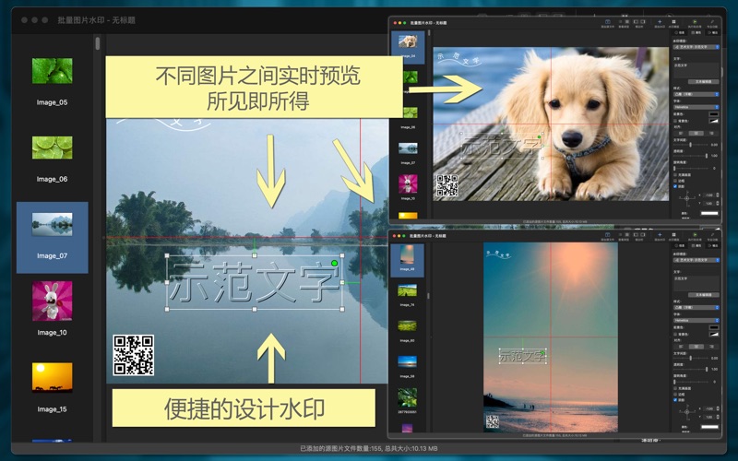Enable the 背景色 checkbox in dog window

coord(678,121)
